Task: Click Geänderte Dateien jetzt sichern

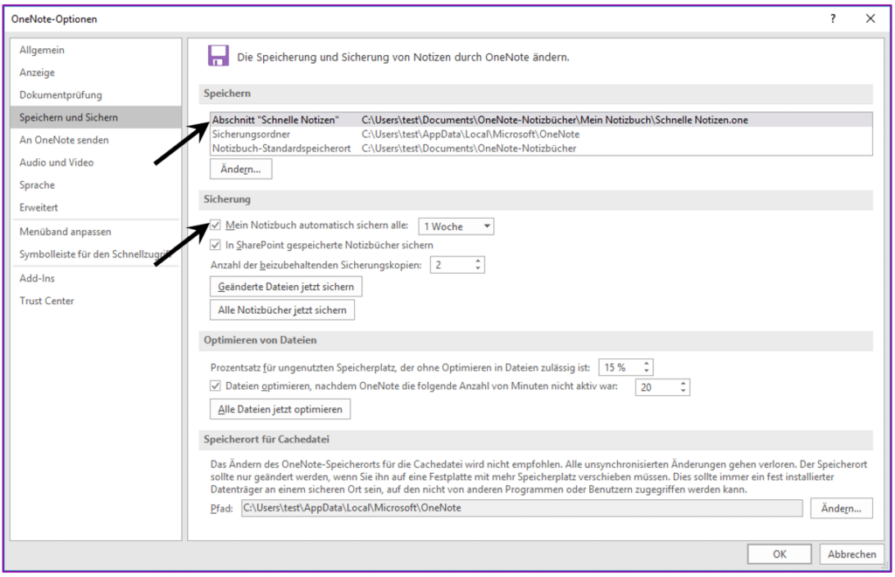Action: click(286, 287)
